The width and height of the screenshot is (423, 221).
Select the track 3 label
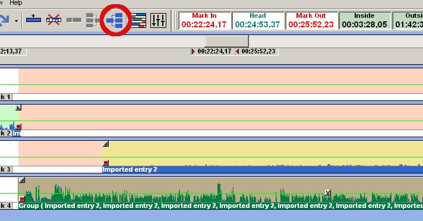click(x=5, y=169)
